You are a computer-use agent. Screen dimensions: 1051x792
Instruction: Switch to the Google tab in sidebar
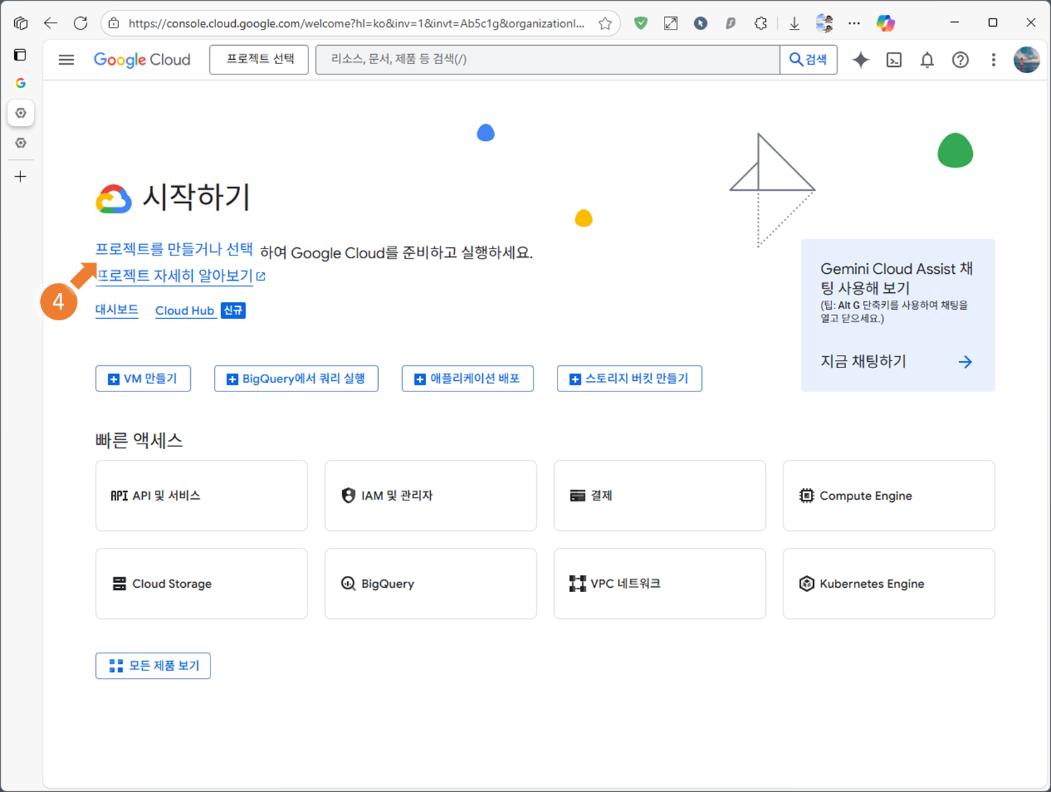(20, 83)
